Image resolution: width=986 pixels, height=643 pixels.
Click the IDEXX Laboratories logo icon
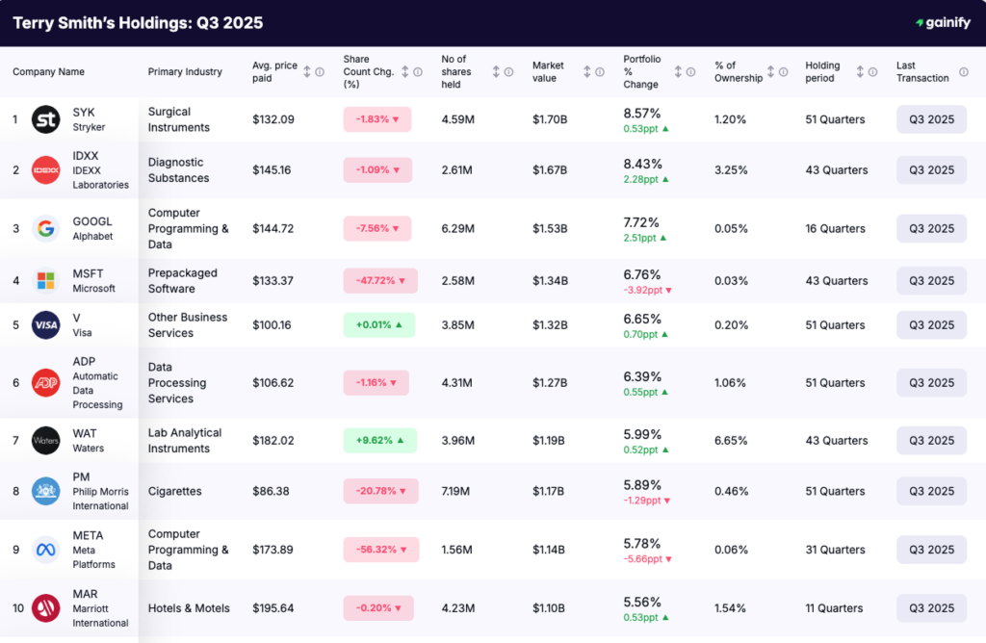click(x=46, y=170)
